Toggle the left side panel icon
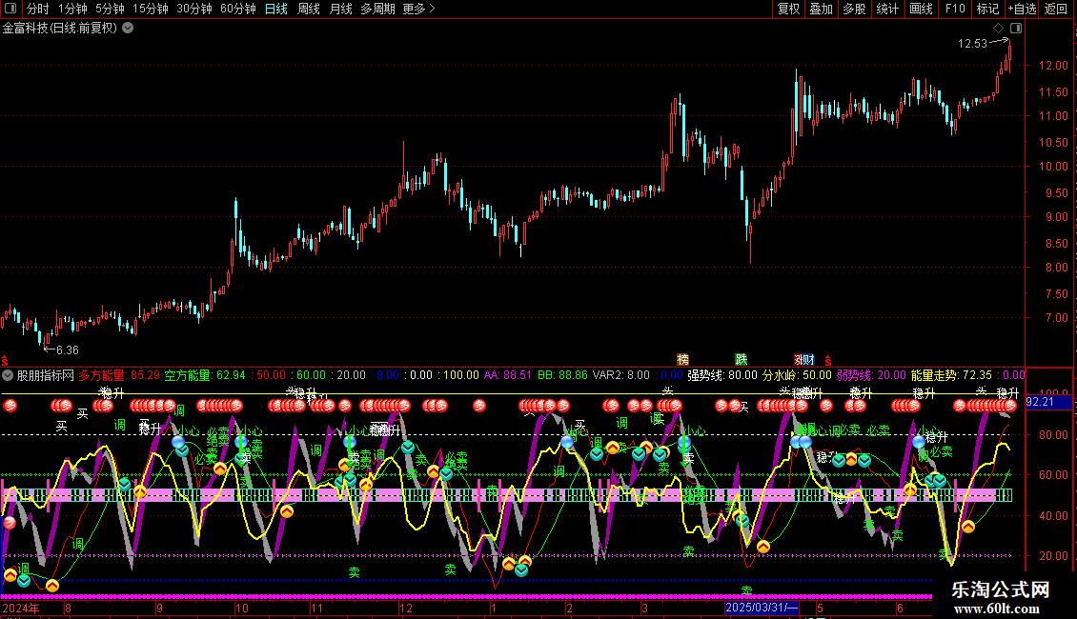 click(10, 9)
